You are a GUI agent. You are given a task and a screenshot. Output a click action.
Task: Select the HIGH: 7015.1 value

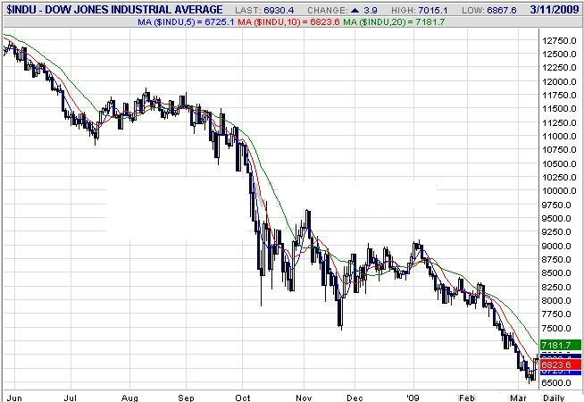[x=419, y=10]
